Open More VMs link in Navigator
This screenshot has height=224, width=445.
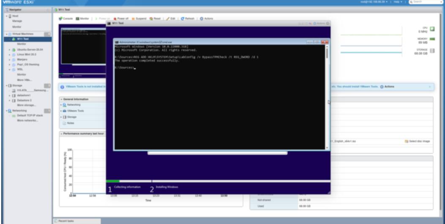(25, 80)
